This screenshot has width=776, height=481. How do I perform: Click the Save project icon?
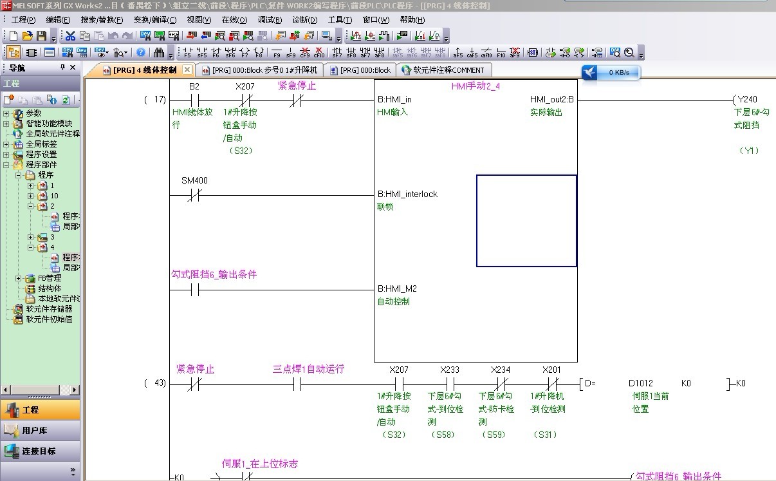pos(41,36)
